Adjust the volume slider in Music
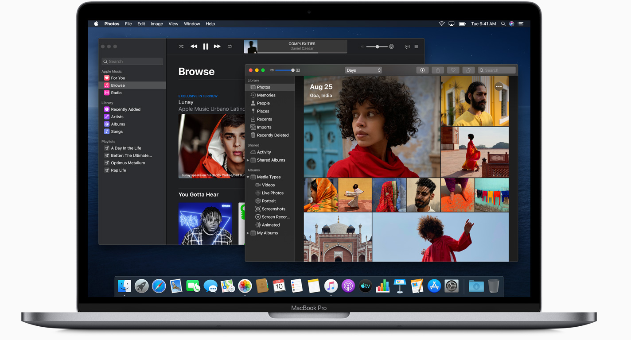631x340 pixels. (377, 46)
